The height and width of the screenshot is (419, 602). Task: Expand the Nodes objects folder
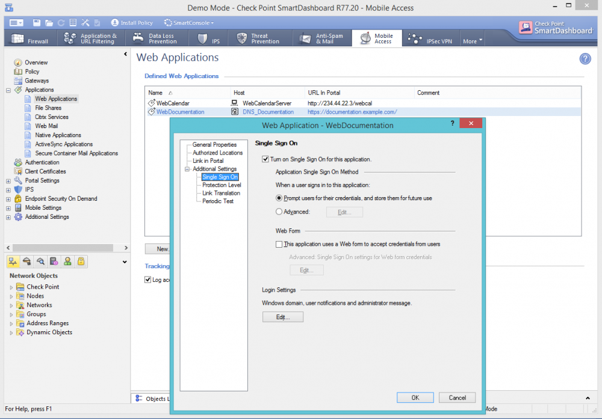pos(11,296)
